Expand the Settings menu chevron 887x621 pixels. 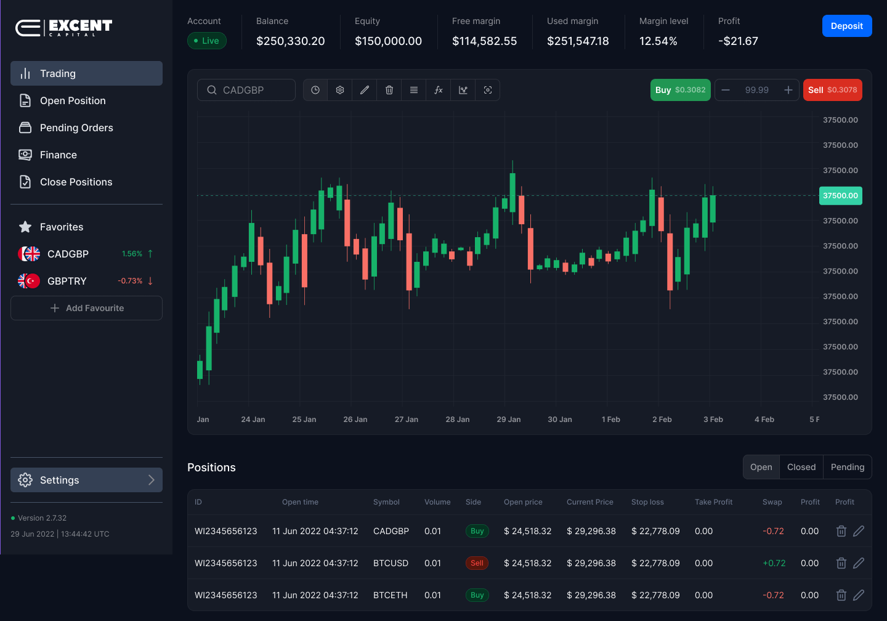pyautogui.click(x=151, y=479)
